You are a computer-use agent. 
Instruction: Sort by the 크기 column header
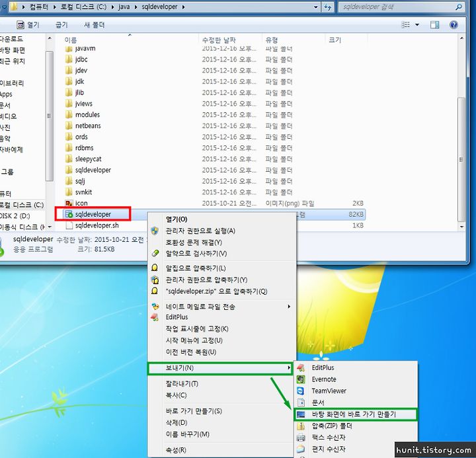(x=335, y=40)
